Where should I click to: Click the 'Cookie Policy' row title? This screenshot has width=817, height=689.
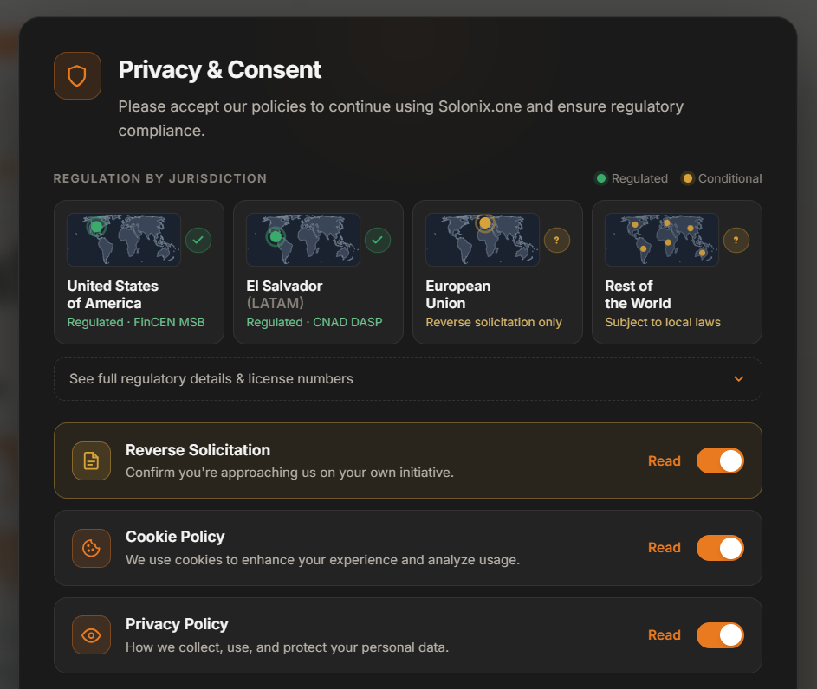pos(175,537)
